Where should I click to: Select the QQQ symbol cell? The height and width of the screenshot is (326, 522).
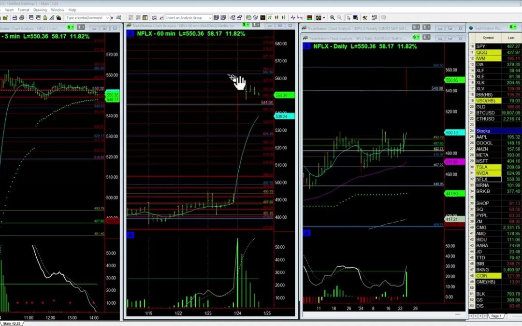coord(488,53)
